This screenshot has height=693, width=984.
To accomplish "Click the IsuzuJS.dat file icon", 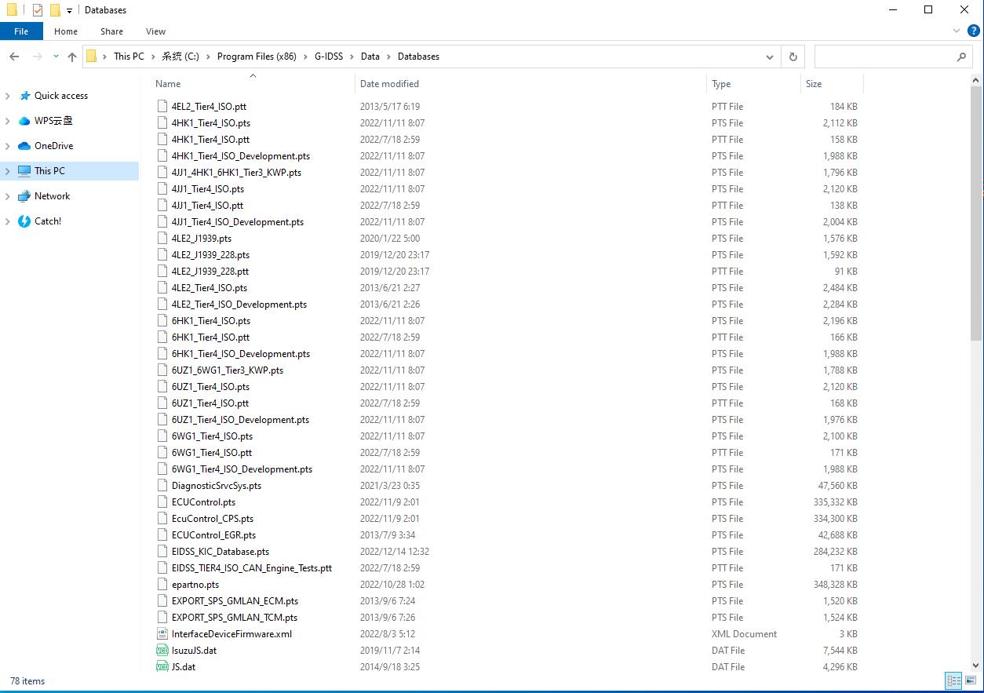I will click(x=162, y=651).
